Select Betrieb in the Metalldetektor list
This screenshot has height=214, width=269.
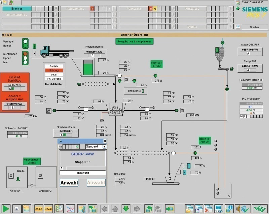point(54,66)
